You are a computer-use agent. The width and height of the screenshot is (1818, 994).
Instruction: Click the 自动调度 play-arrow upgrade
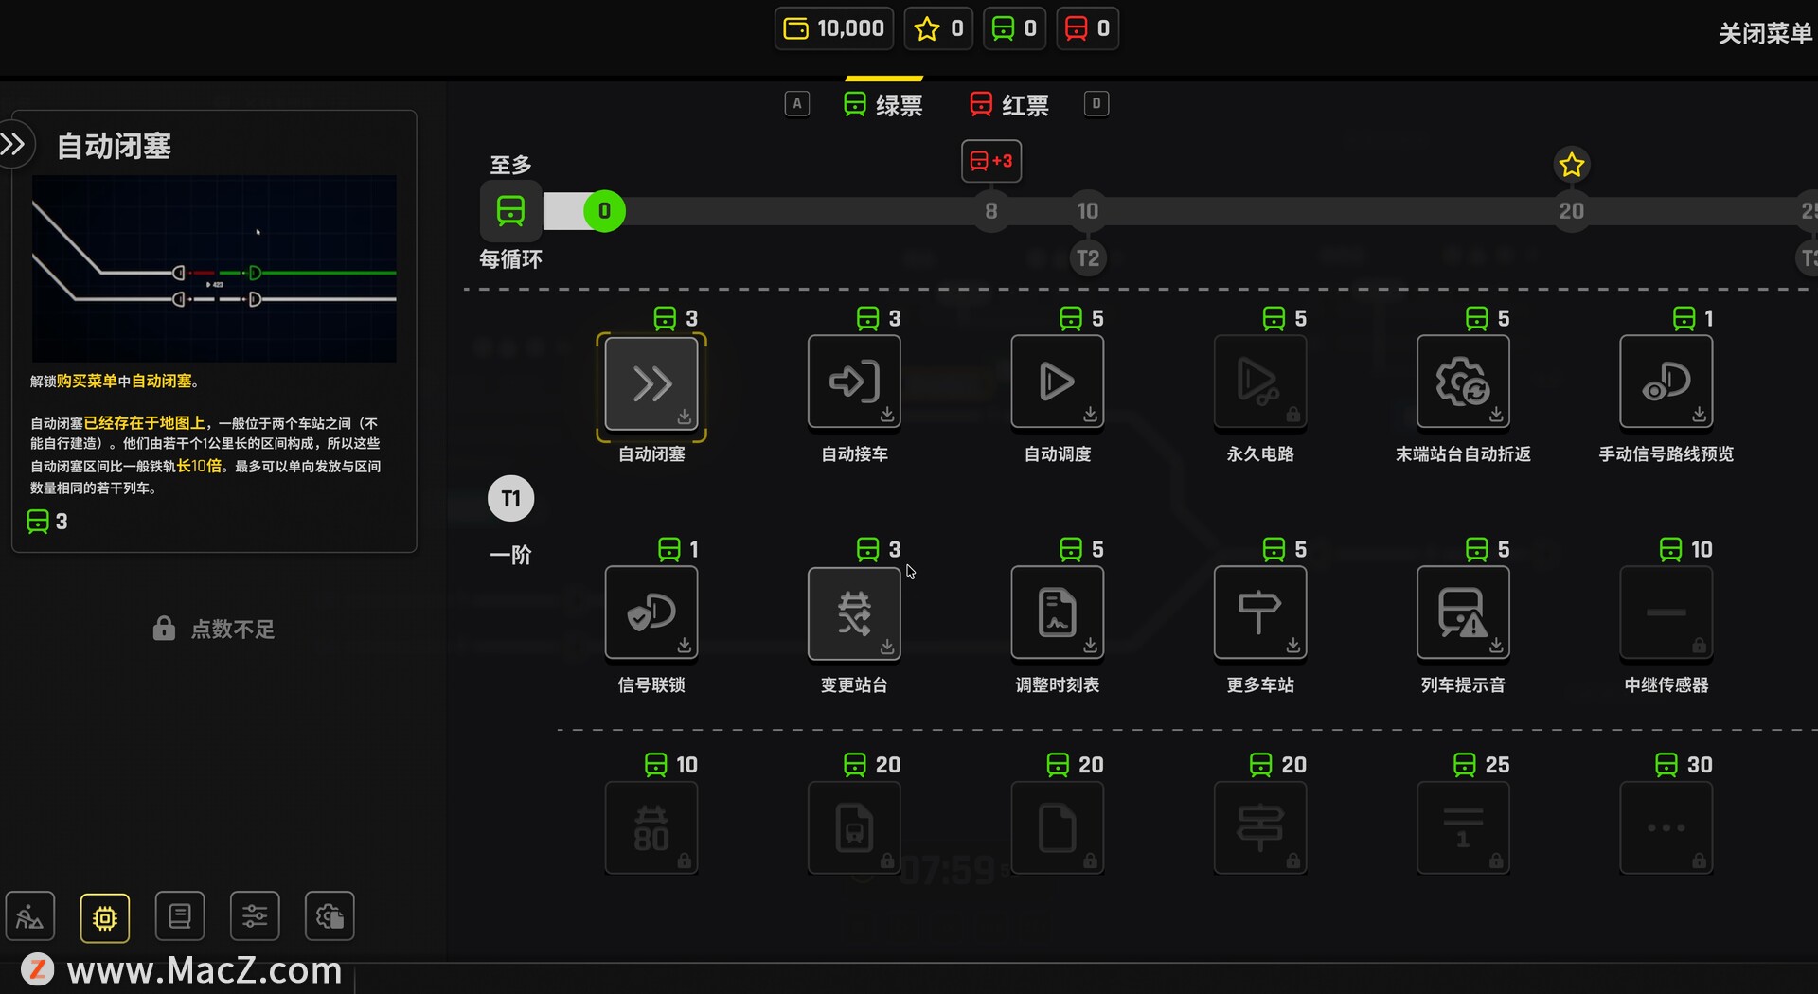click(1057, 383)
